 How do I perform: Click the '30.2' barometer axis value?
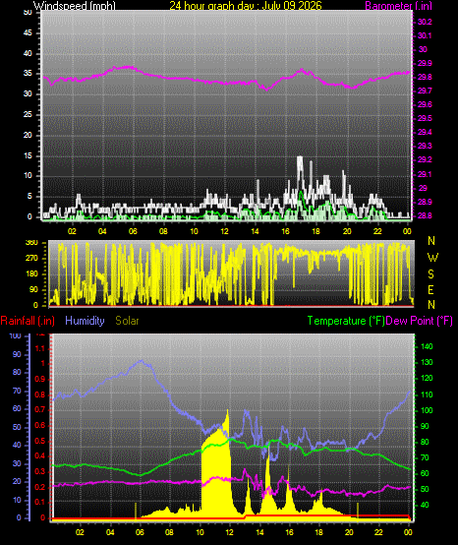coord(425,22)
